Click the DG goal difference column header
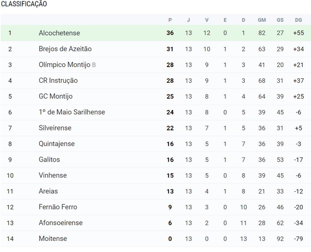Viewport: 311px width, 252px height. (298, 20)
